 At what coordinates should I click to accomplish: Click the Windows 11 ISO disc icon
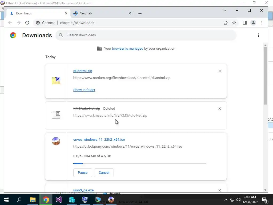[56, 141]
